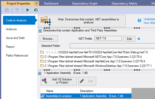Click folder icon of Microsoft.WindowsDesktop.App row
The image size is (155, 99).
(x=42, y=66)
